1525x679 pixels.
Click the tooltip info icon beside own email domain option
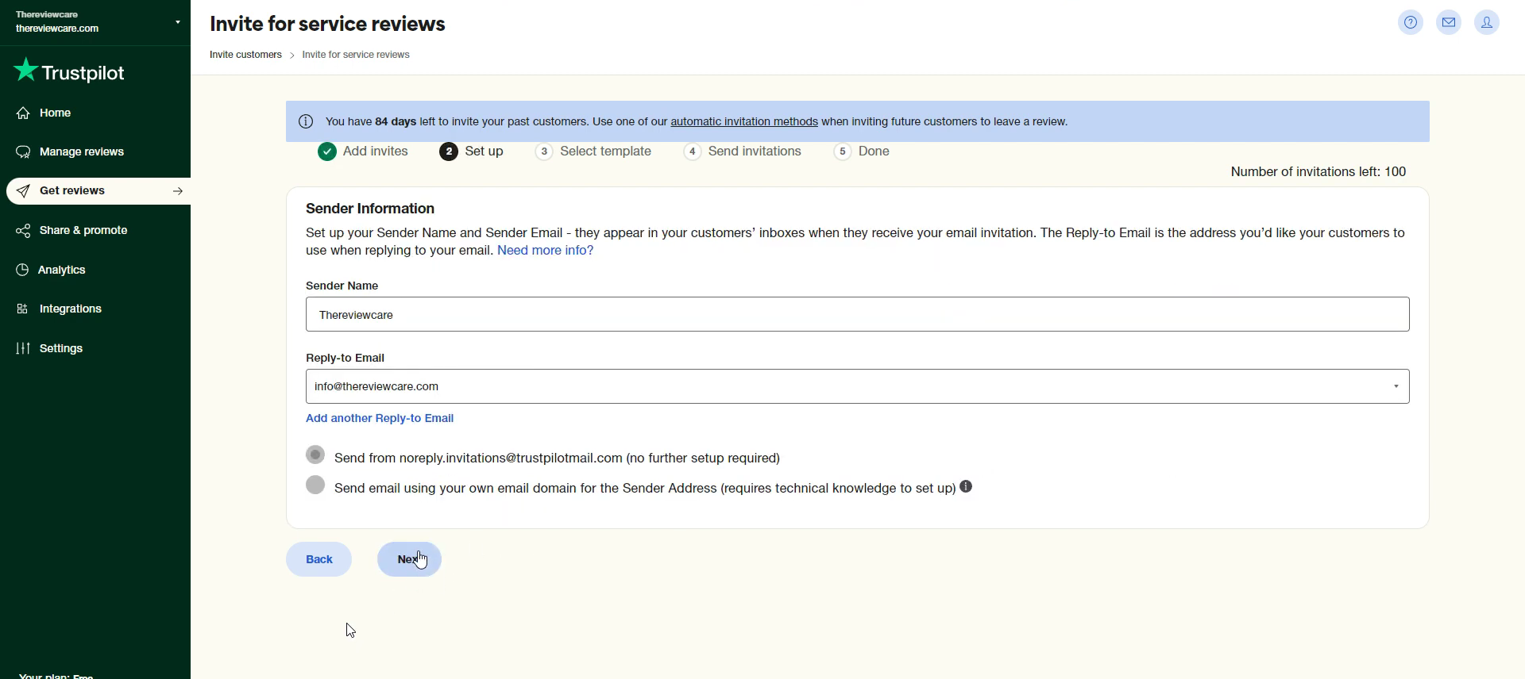(967, 487)
